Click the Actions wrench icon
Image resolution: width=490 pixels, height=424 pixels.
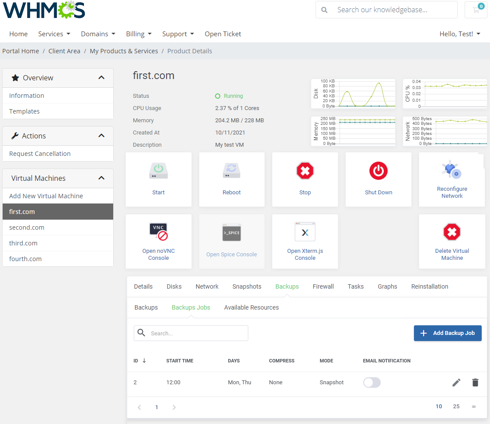15,136
